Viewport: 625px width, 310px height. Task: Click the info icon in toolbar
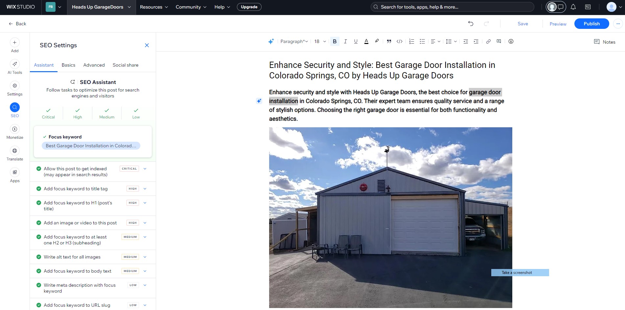(511, 41)
